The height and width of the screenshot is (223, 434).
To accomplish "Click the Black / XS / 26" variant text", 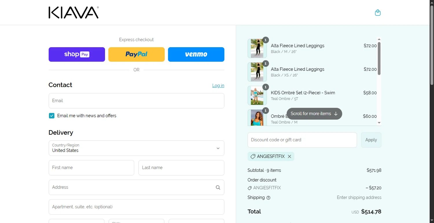I will click(x=284, y=75).
